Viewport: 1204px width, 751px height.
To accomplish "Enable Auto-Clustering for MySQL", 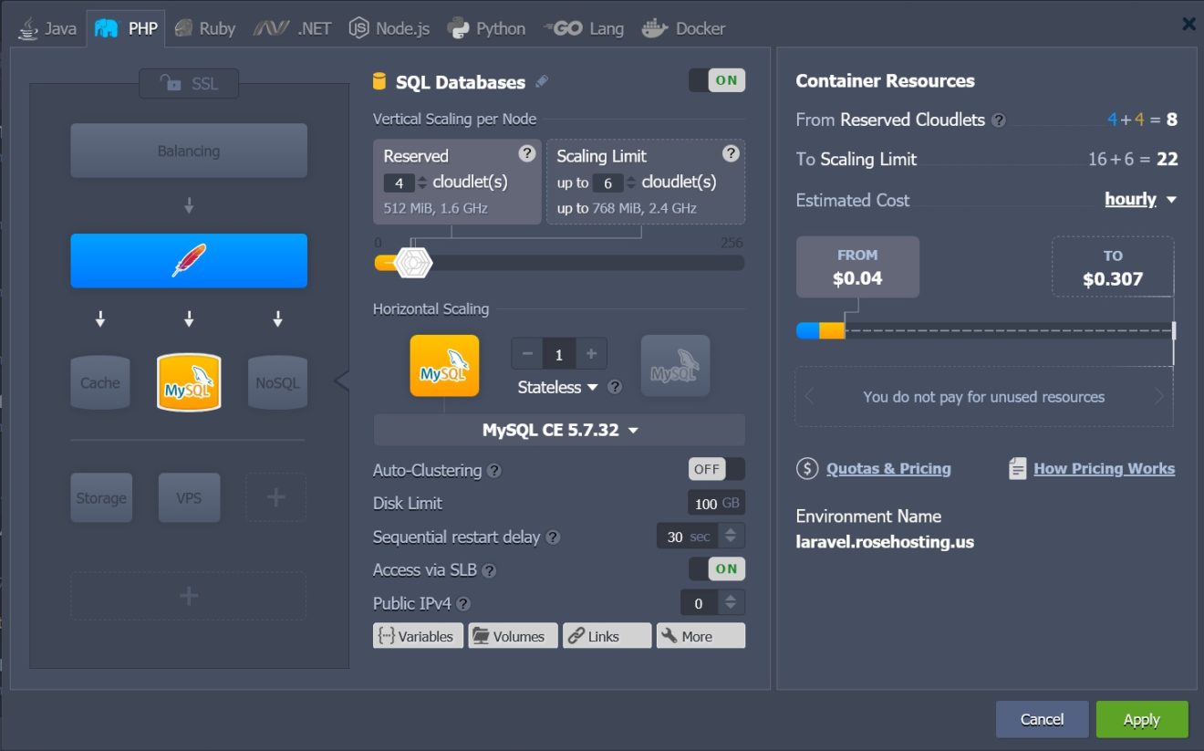I will click(x=717, y=469).
